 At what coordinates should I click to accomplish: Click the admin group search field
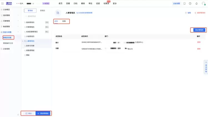(37, 16)
